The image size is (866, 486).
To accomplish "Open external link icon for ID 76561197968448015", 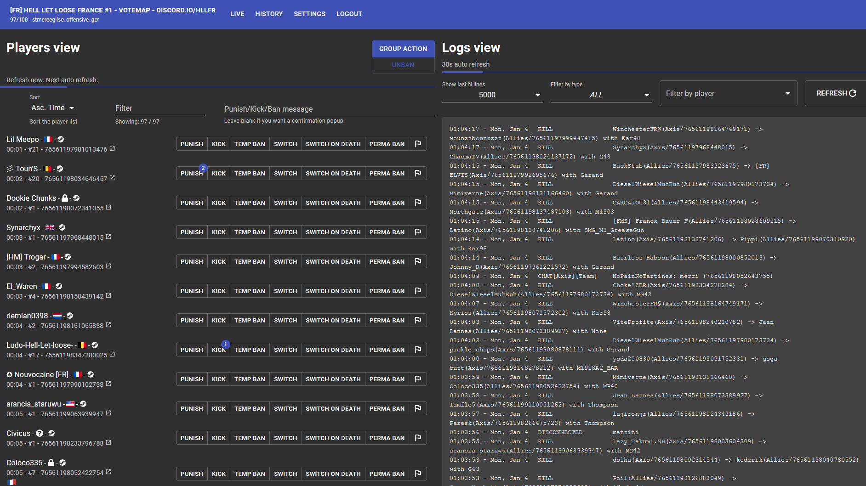I will click(x=108, y=237).
